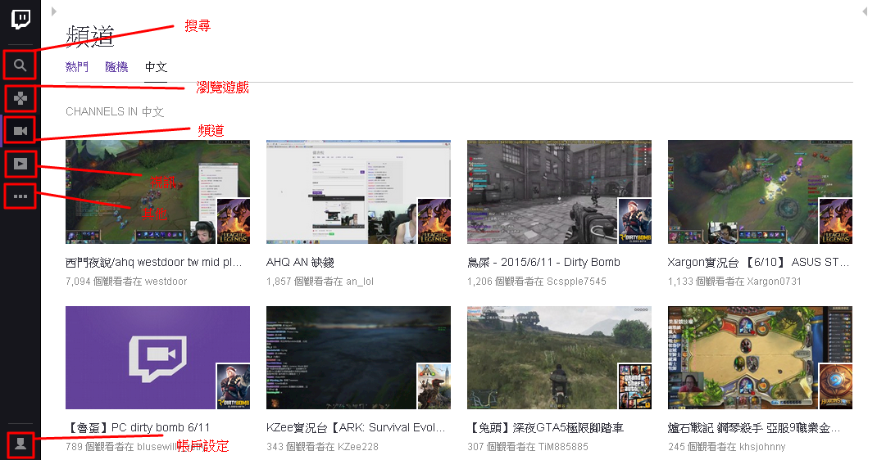Click Hearthstone box art on 爐石戰記 card
The height and width of the screenshot is (460, 877).
[836, 386]
